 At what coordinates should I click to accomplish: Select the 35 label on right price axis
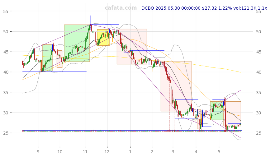(258, 93)
